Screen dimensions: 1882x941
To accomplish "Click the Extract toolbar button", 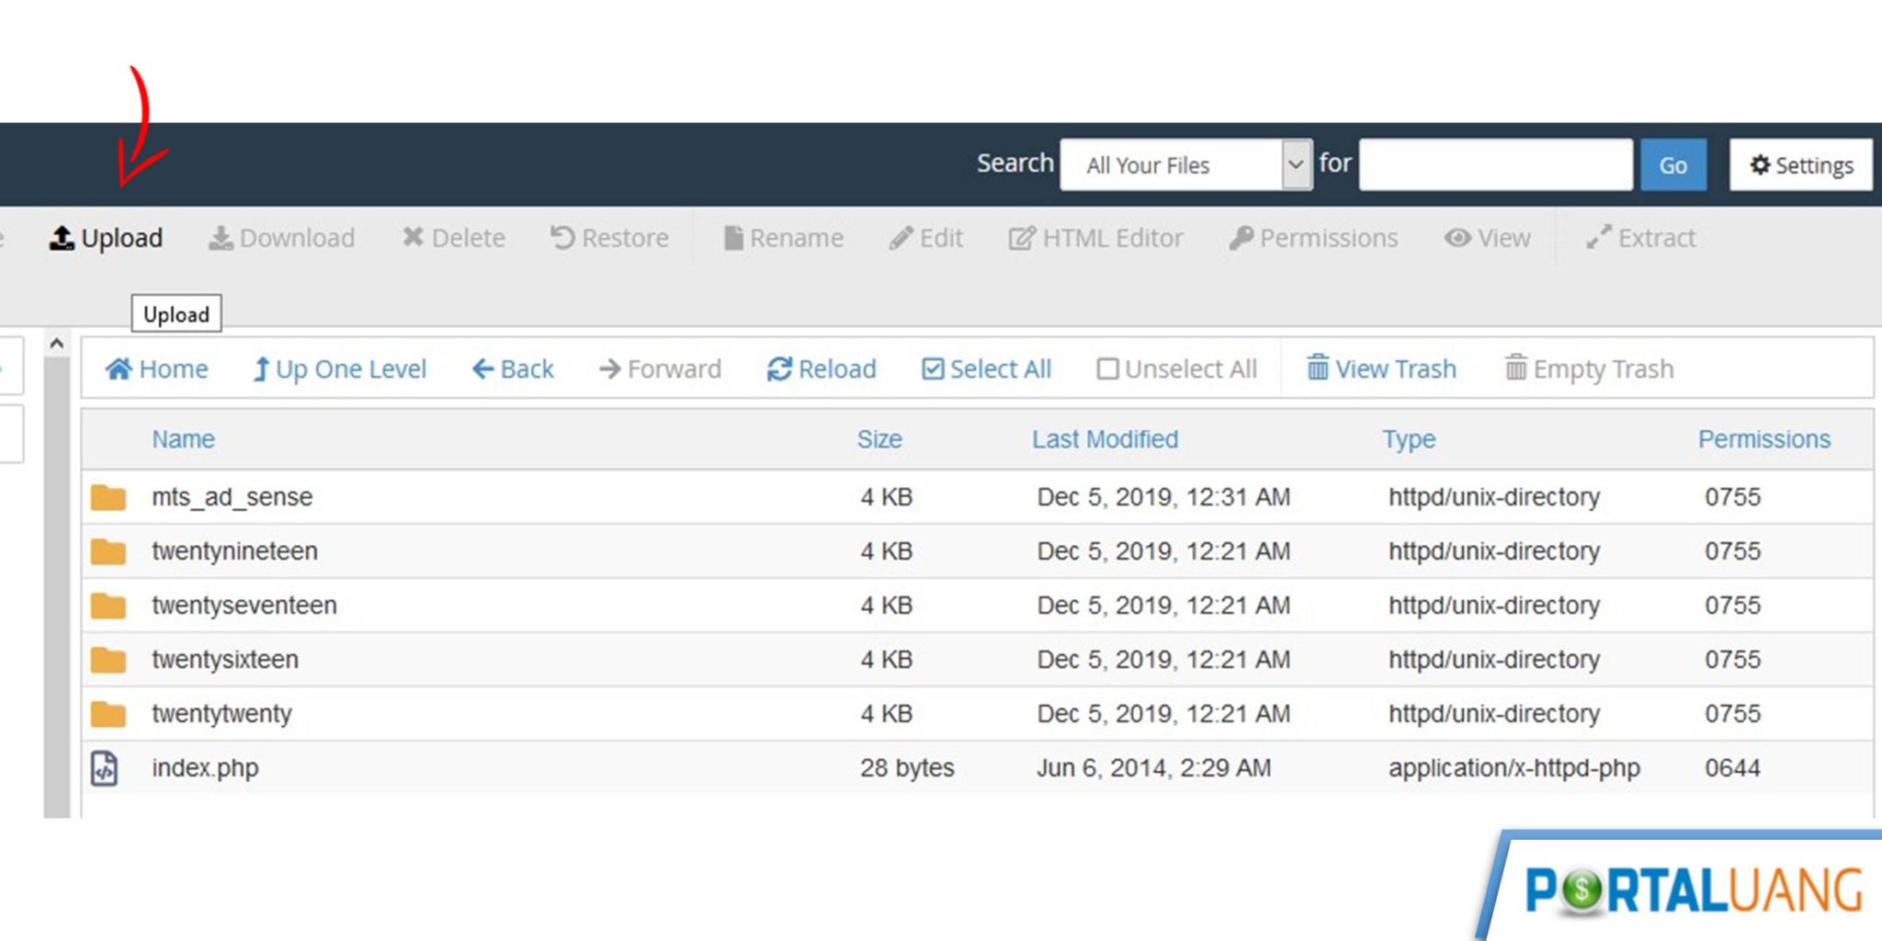I will coord(1640,238).
